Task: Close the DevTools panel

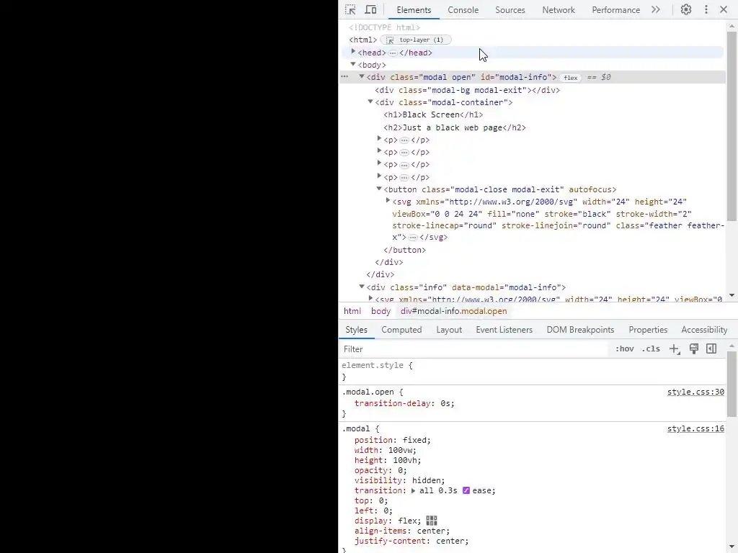Action: click(x=724, y=9)
